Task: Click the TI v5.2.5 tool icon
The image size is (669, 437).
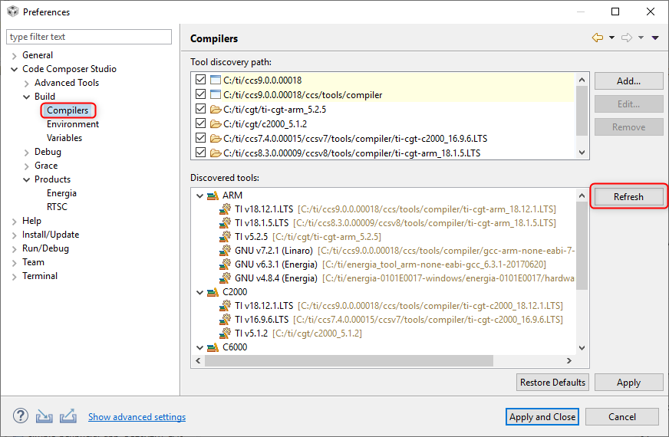Action: point(226,236)
